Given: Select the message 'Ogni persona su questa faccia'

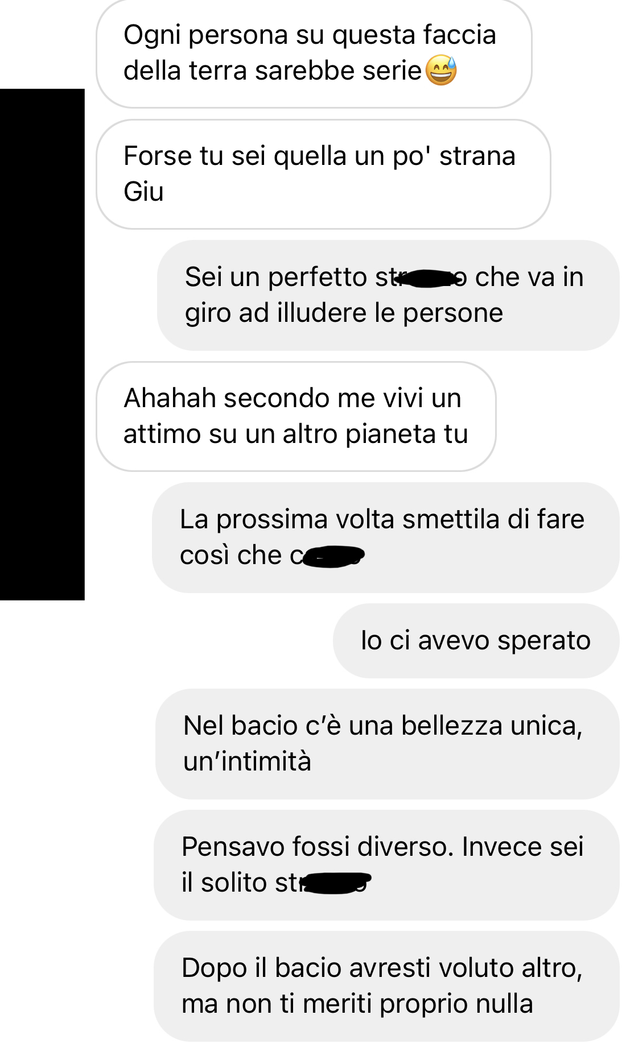Looking at the screenshot, I should point(314,53).
